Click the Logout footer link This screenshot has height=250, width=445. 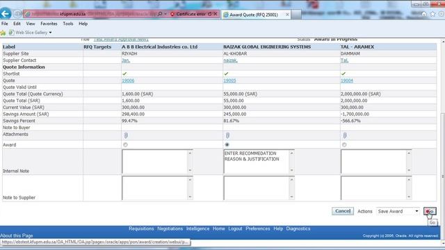tap(235, 228)
